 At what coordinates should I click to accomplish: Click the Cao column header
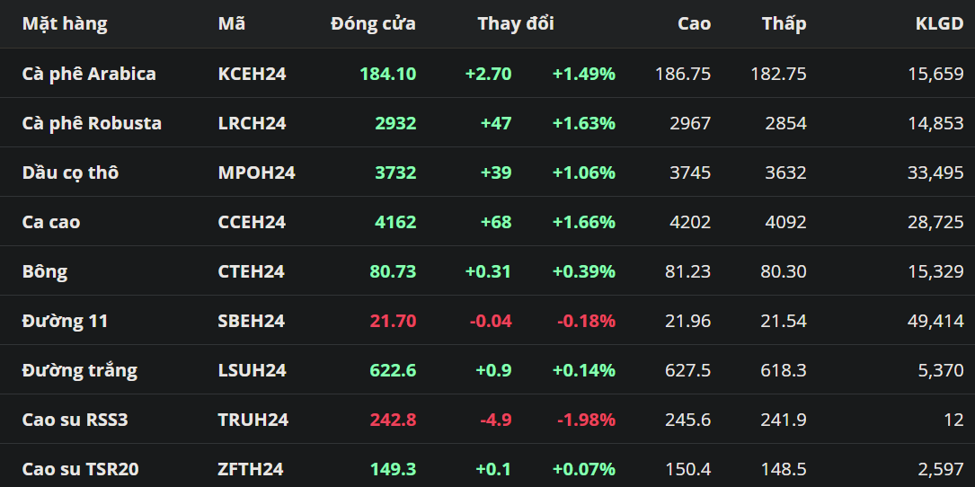(694, 24)
